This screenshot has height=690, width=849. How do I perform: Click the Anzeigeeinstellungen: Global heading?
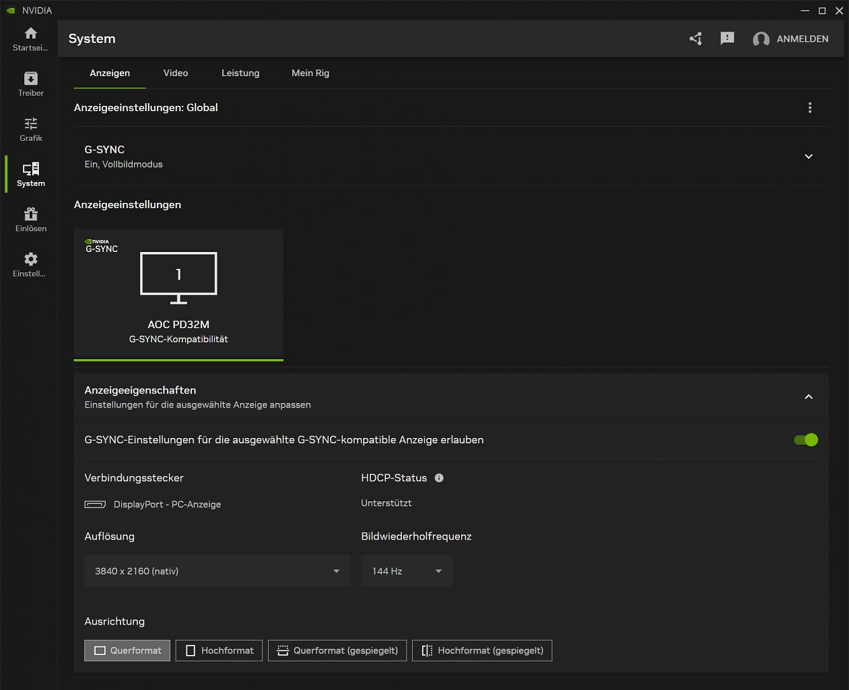[146, 108]
